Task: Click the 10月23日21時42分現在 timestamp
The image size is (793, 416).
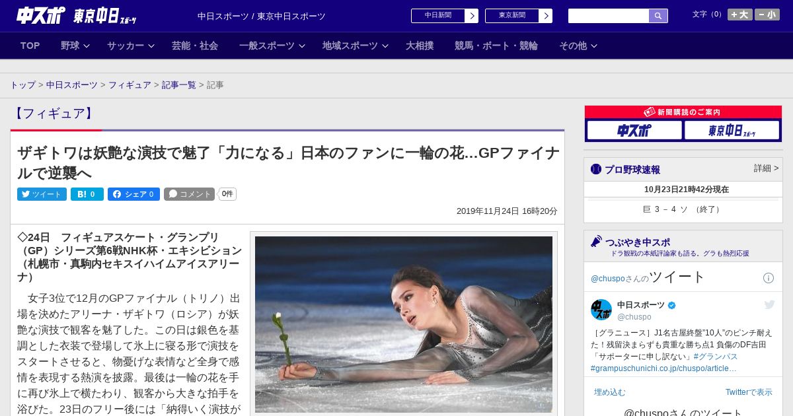Action: (x=687, y=190)
